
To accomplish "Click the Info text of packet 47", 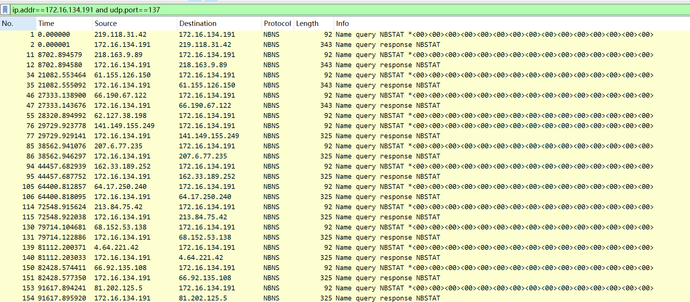I will pos(388,106).
